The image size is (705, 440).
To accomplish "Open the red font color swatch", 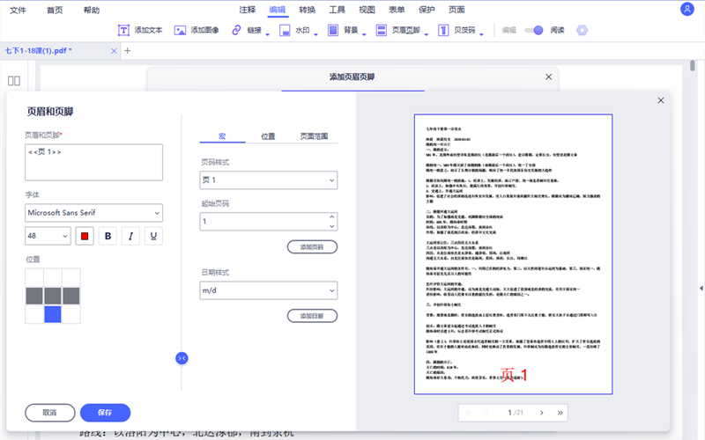I will pos(85,236).
